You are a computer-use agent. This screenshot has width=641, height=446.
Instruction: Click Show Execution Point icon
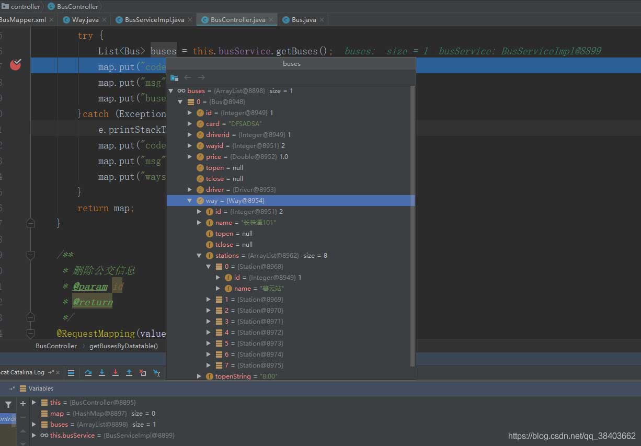71,373
